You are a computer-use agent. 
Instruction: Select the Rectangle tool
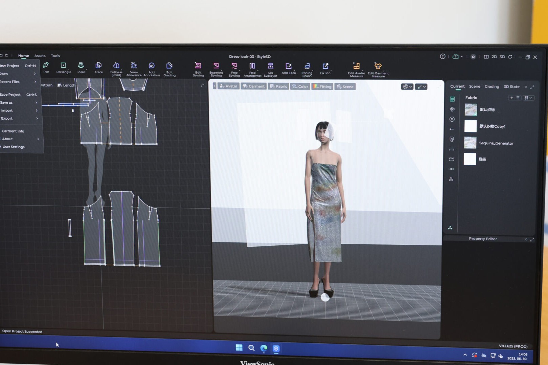[64, 67]
